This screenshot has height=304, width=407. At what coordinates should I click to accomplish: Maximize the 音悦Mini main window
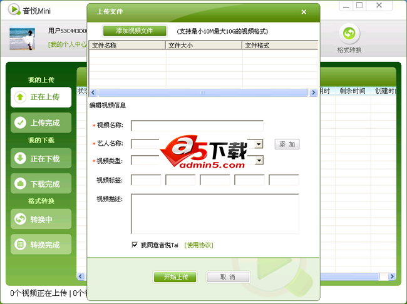pyautogui.click(x=359, y=6)
